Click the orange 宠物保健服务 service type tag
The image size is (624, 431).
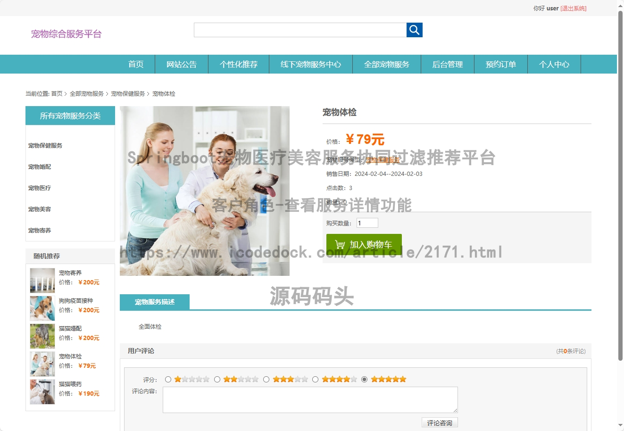click(x=383, y=160)
